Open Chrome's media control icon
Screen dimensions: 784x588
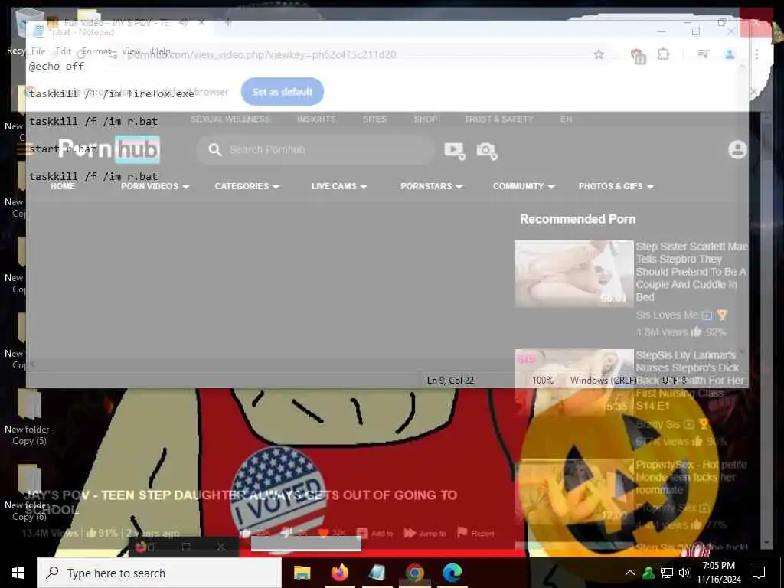pos(703,54)
